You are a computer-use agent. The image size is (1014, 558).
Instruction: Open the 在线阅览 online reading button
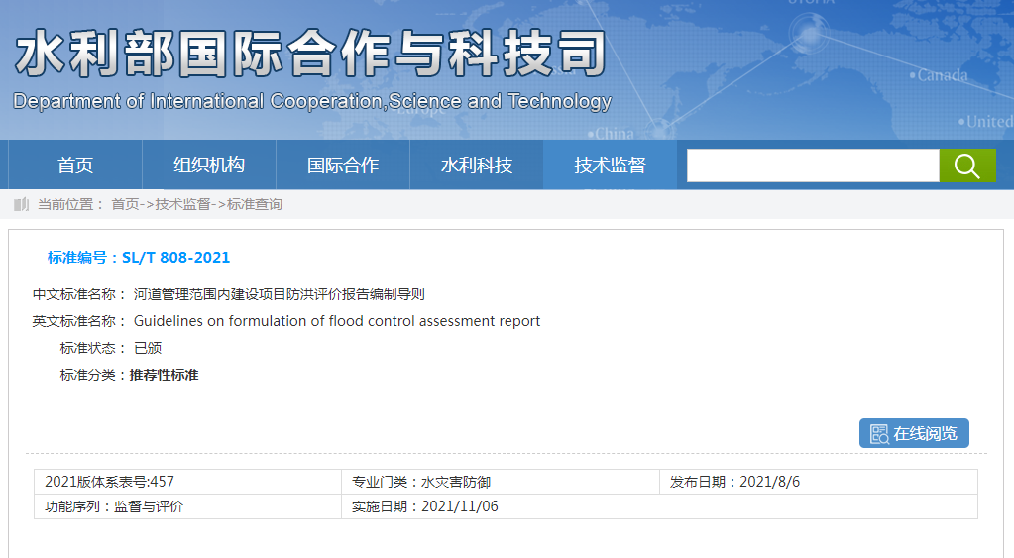914,433
